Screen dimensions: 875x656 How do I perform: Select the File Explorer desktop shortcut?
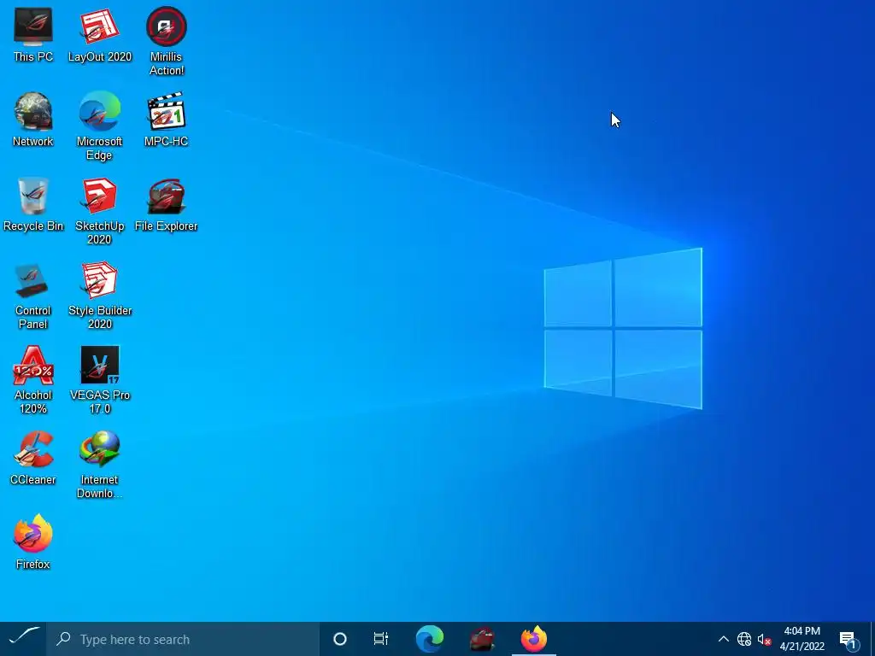[167, 204]
